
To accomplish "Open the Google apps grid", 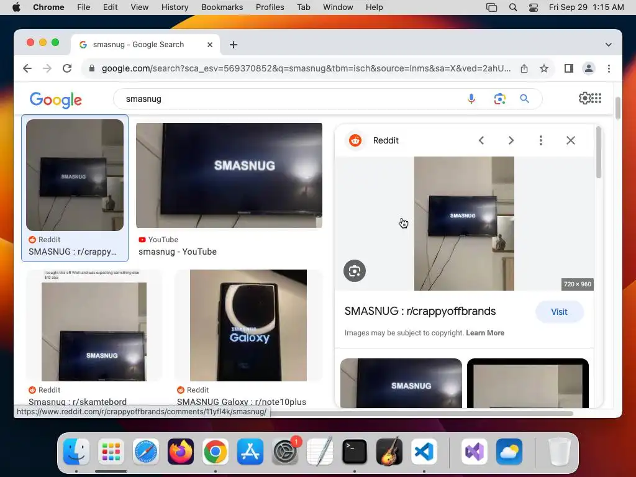I will [596, 98].
